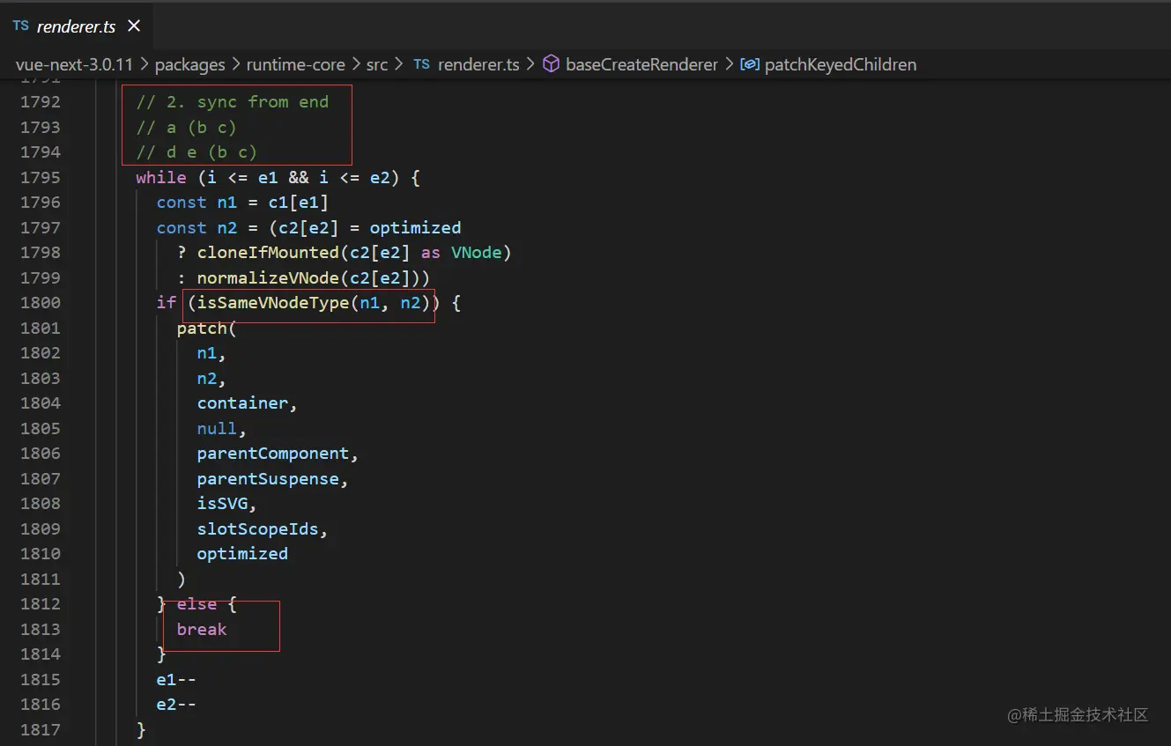Click baseCreateRenderer cube symbol icon
This screenshot has width=1171, height=746.
coord(552,64)
